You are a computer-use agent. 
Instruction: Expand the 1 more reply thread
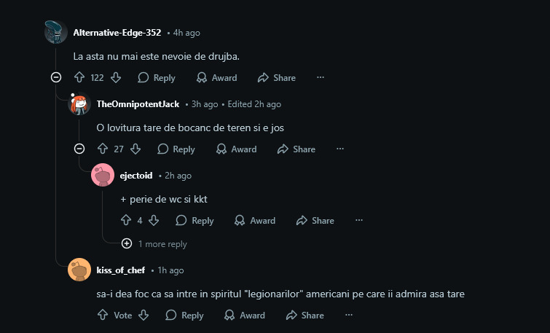(127, 244)
